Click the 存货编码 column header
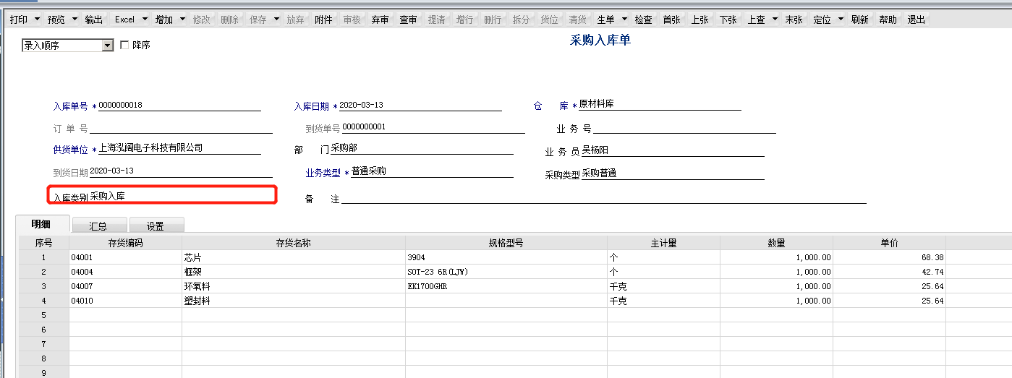The image size is (1012, 378). (125, 243)
